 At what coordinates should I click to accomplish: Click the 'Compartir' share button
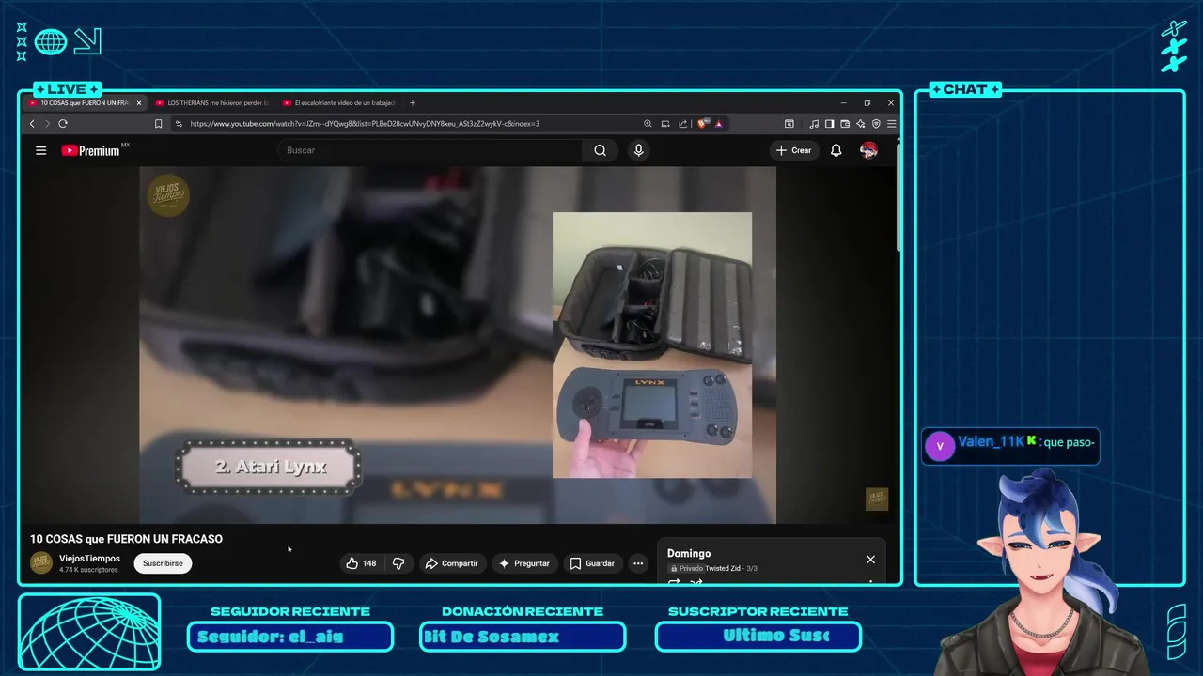point(452,563)
